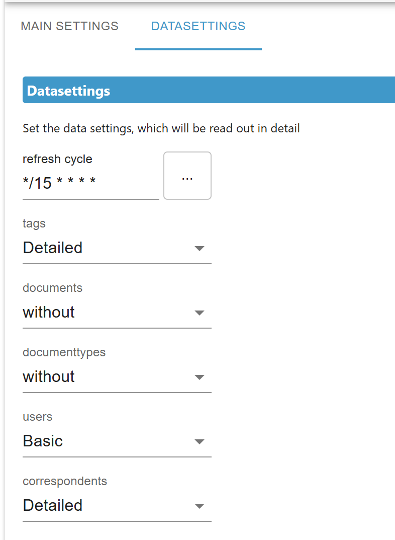Screen dimensions: 395x540
Task: Click the 'Set the data settings' description text
Action: pyautogui.click(x=161, y=128)
